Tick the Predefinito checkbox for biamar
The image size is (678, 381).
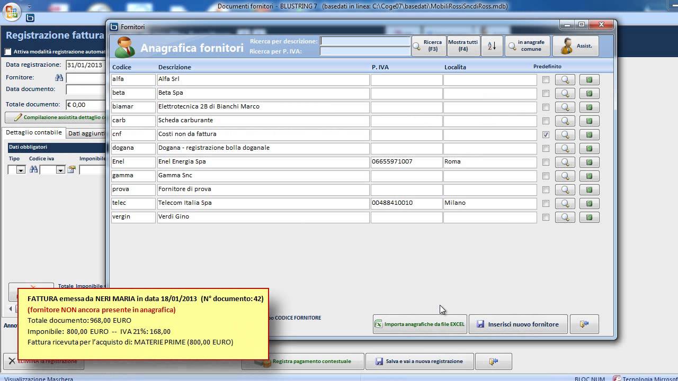point(546,107)
